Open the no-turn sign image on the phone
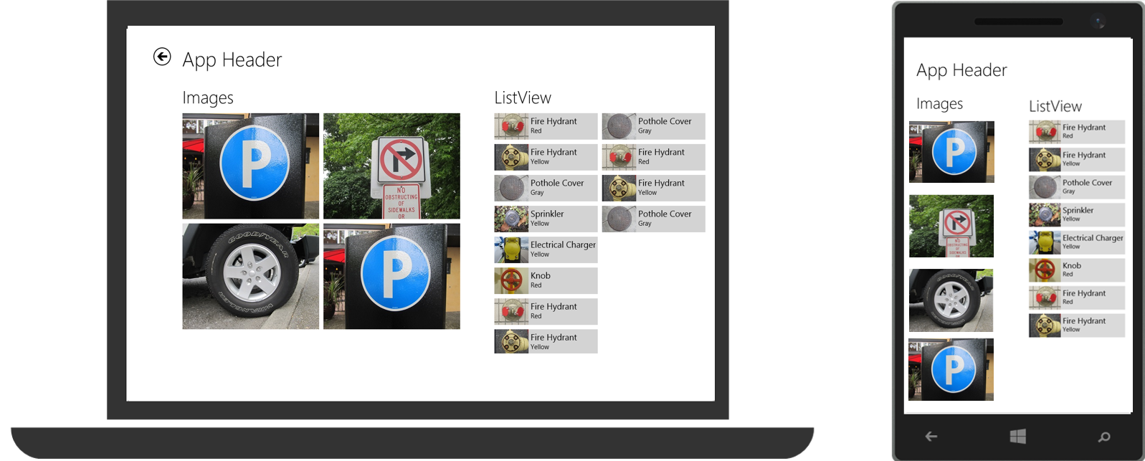Screen dimensions: 1145x461 pyautogui.click(x=951, y=226)
